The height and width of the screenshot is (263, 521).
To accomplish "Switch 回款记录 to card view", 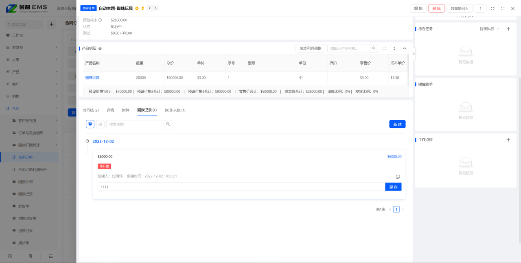I will tap(90, 124).
